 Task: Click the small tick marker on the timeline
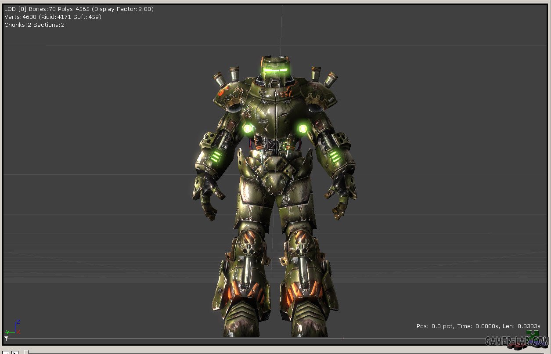[x=343, y=338]
